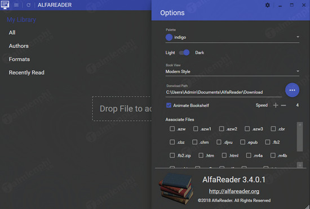This screenshot has width=310, height=209.
Task: Check the .html file association
Action: pos(224,156)
